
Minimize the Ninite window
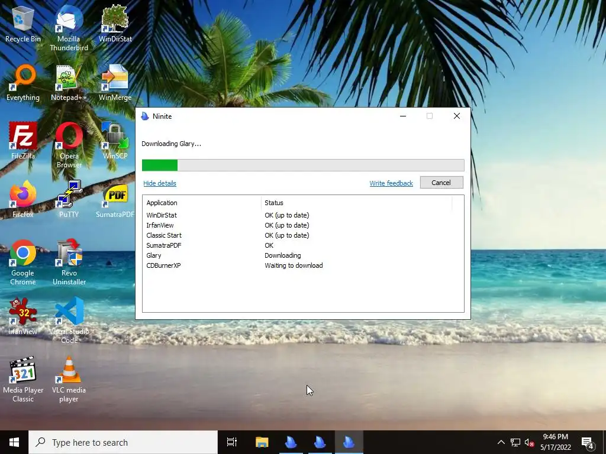(x=402, y=116)
